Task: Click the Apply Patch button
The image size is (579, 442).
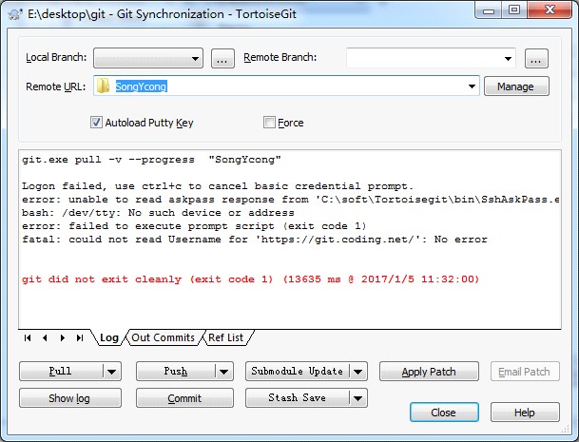Action: (x=429, y=372)
